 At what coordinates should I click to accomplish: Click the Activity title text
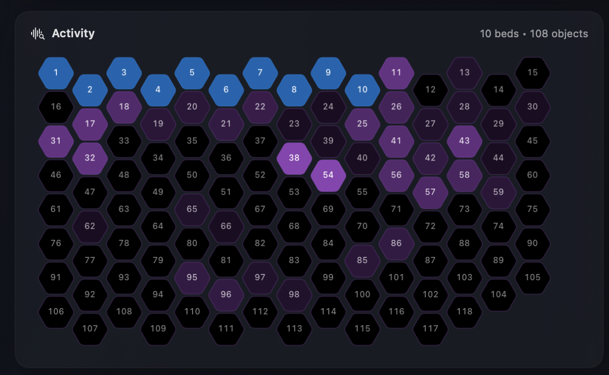click(x=73, y=33)
